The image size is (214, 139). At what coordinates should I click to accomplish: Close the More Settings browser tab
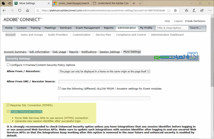(49, 3)
